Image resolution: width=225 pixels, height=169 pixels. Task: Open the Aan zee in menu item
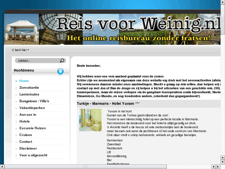point(28,115)
